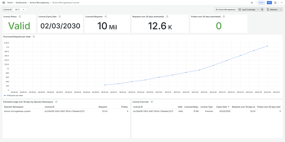This screenshot has height=142, width=285.
Task: Zoom out the time range
Action: (262, 10)
